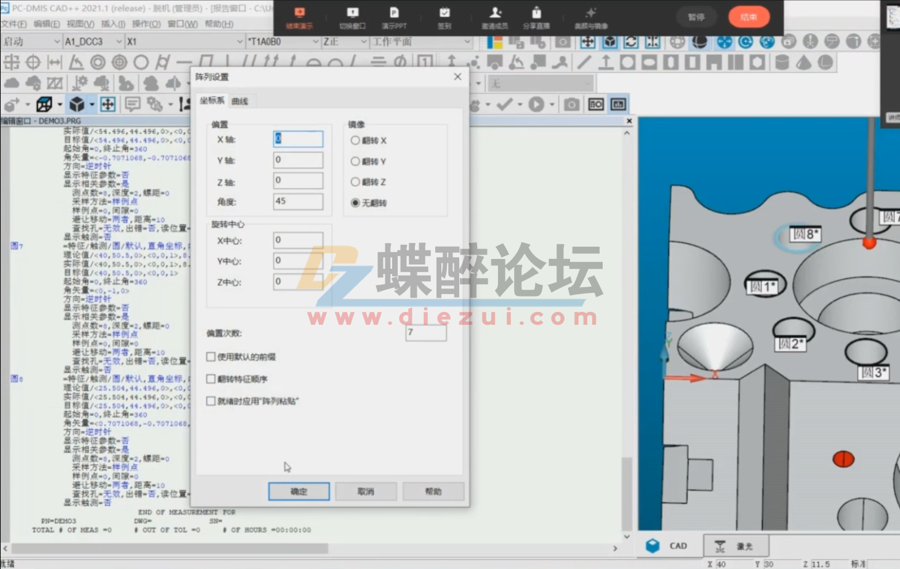Screen dimensions: 900x569
Task: Click the camera capture icon on graphics toolbar
Action: [573, 105]
